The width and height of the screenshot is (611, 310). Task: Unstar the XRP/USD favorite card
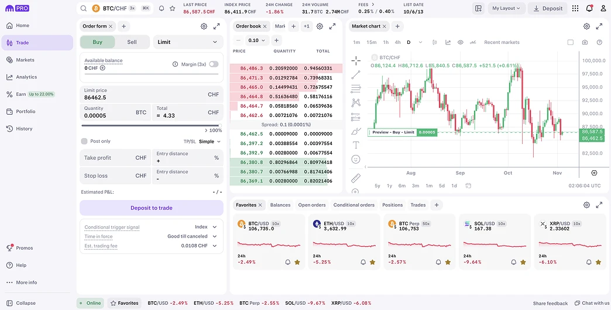click(x=599, y=262)
